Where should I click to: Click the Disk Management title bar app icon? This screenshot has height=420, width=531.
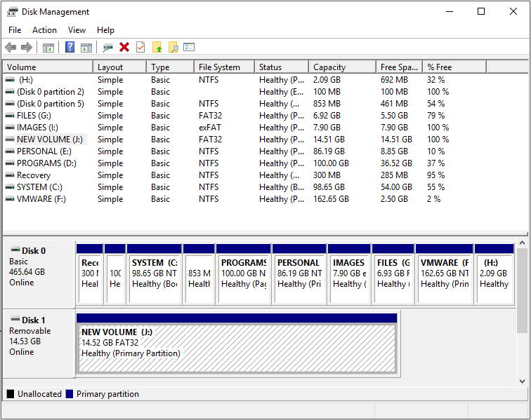point(12,12)
